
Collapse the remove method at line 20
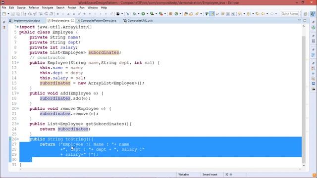pyautogui.click(x=18, y=108)
